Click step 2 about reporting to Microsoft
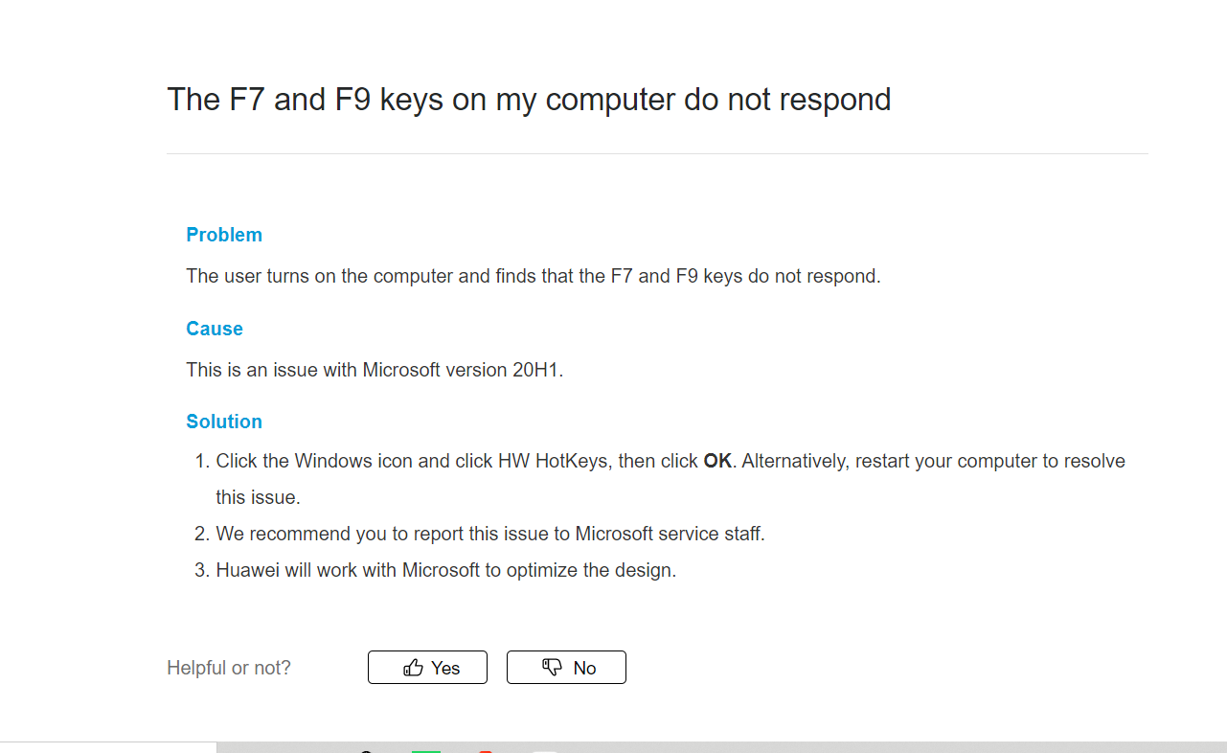This screenshot has height=753, width=1227. pyautogui.click(x=489, y=534)
